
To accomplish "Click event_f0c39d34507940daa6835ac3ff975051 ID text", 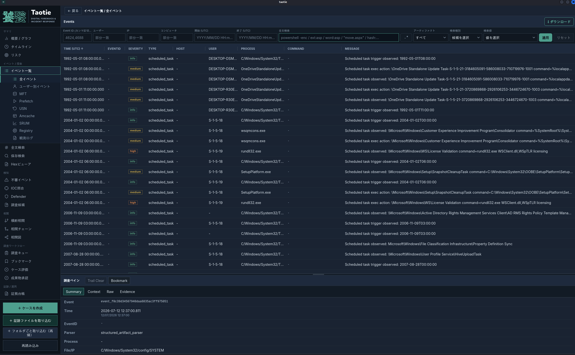I will click(x=134, y=301).
